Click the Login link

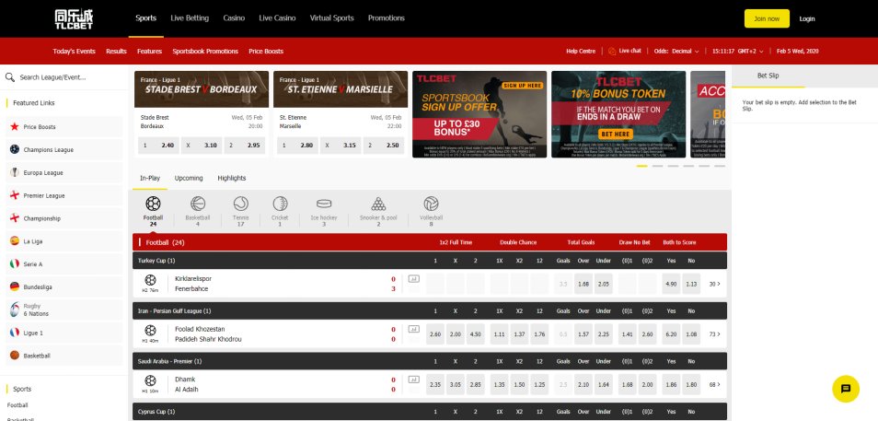(807, 18)
